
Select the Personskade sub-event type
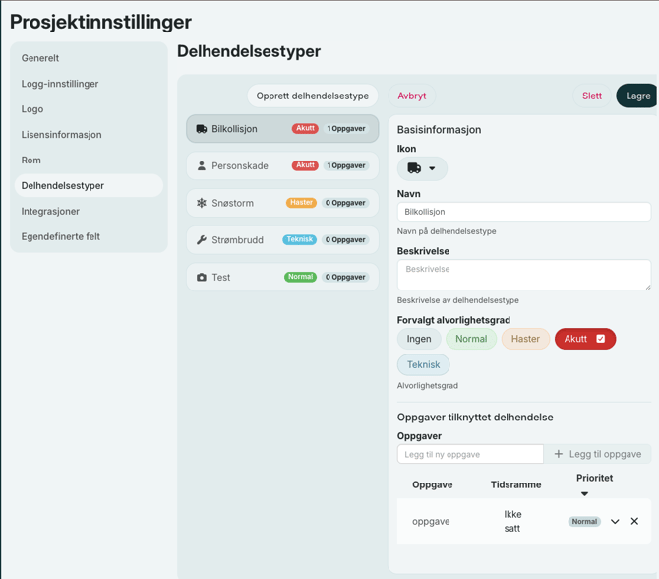coord(282,165)
